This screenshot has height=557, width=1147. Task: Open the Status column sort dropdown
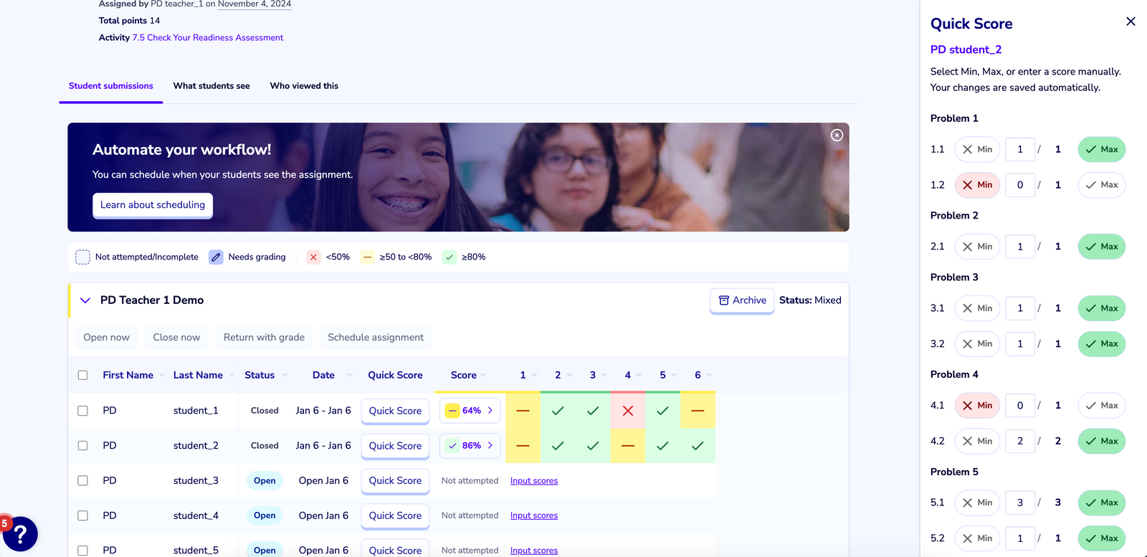(285, 375)
